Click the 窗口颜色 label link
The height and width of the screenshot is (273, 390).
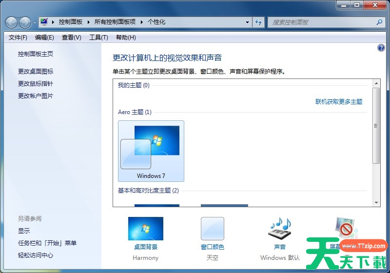pos(213,247)
